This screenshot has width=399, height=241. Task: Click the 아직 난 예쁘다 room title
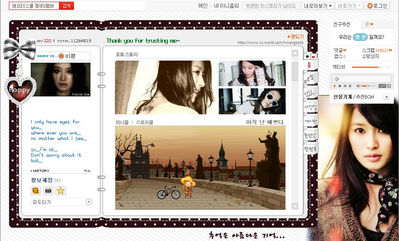tap(264, 122)
